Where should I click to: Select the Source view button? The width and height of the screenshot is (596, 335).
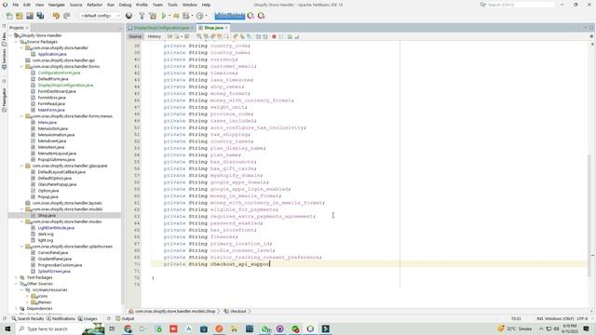pos(135,36)
